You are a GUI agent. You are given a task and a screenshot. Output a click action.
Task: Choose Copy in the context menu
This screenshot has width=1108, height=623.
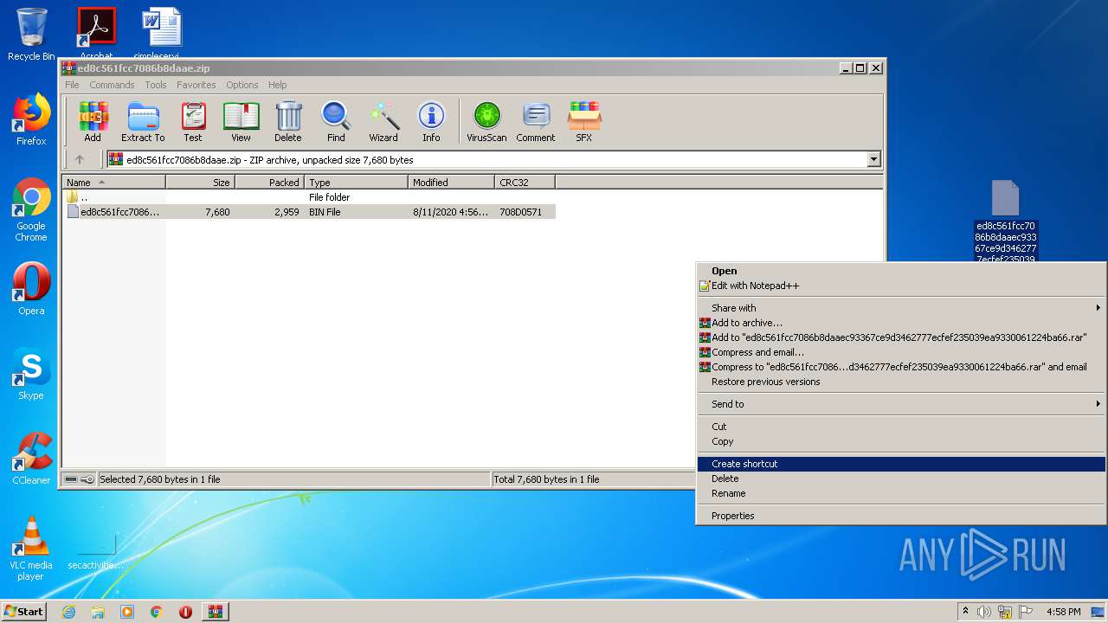(x=901, y=441)
